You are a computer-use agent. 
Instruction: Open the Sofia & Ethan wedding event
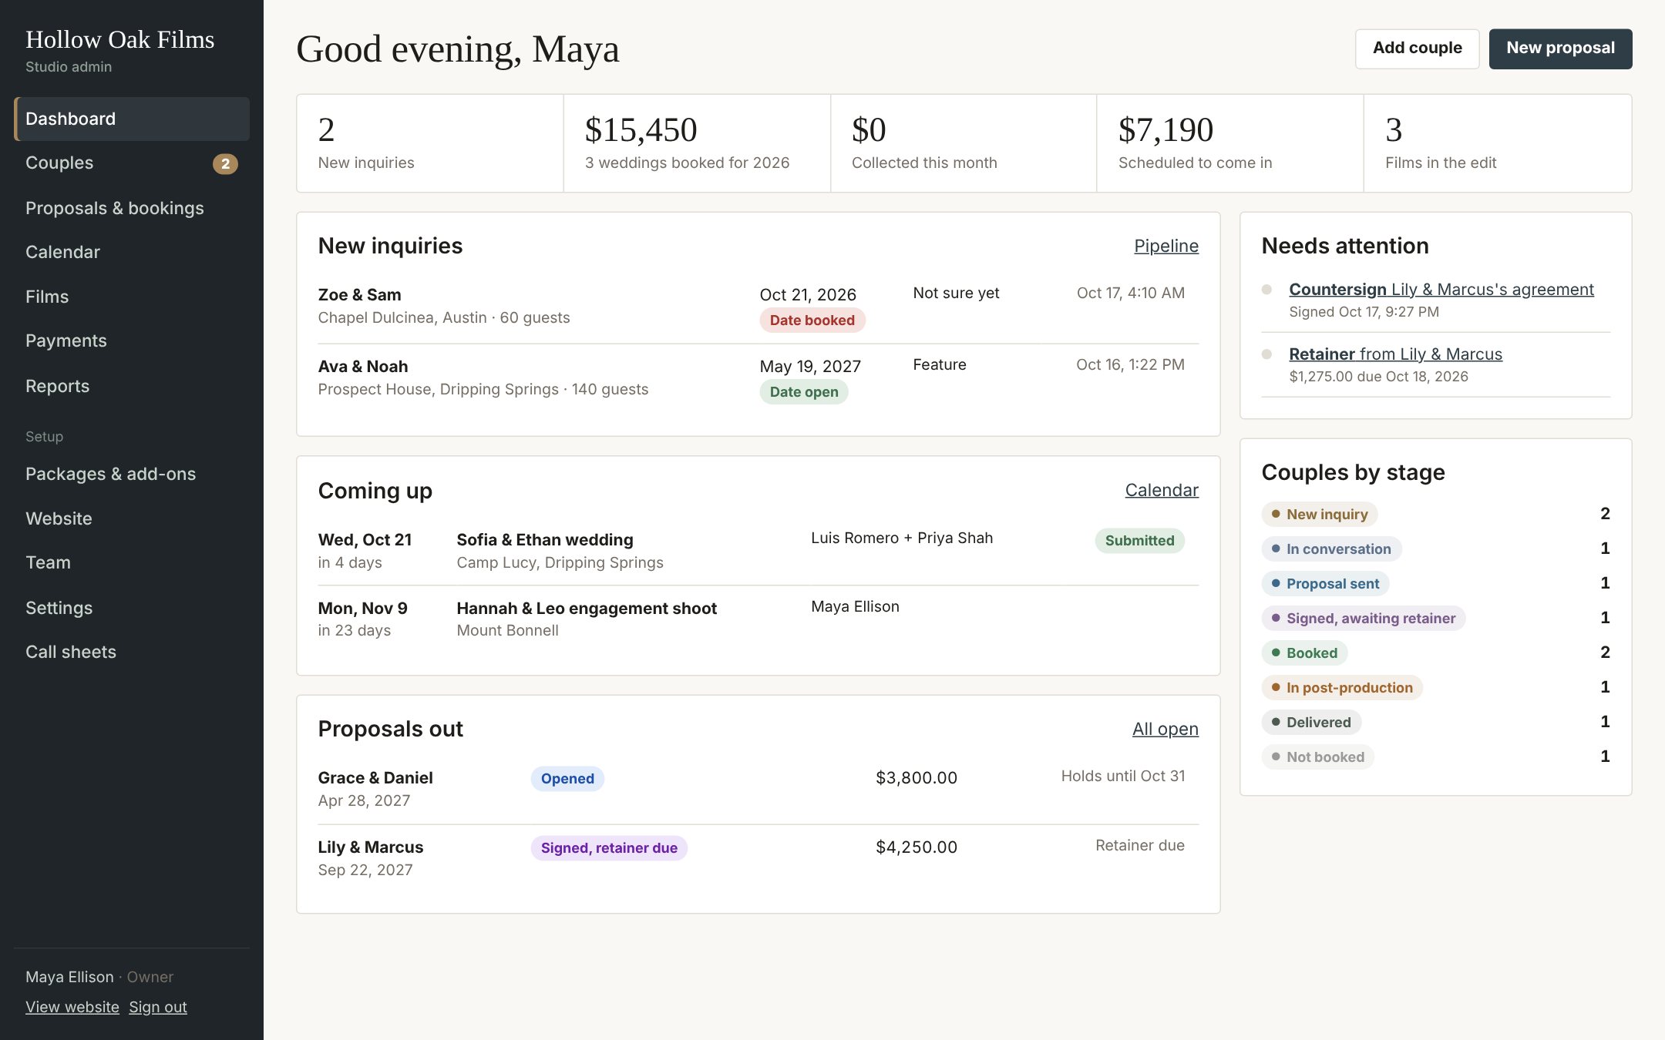(x=758, y=551)
